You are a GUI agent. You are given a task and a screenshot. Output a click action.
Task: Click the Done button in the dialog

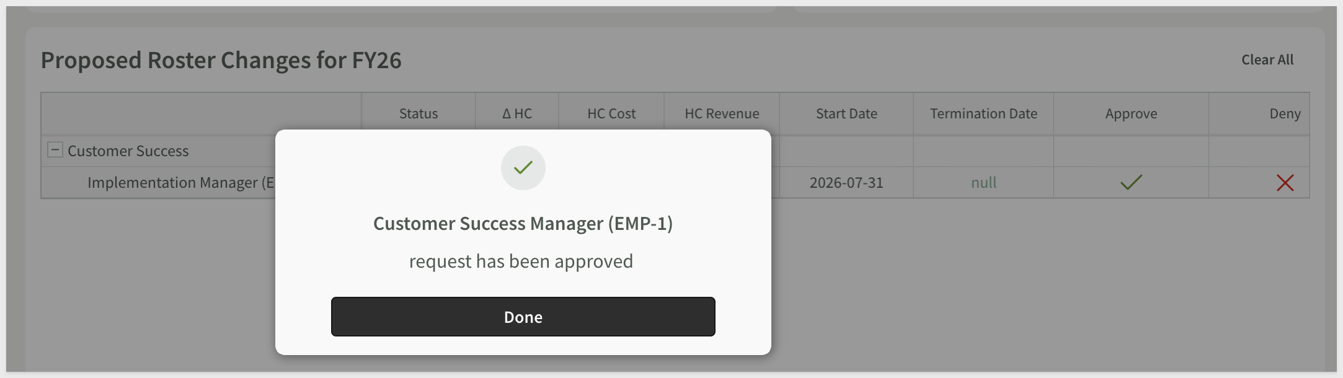[523, 317]
